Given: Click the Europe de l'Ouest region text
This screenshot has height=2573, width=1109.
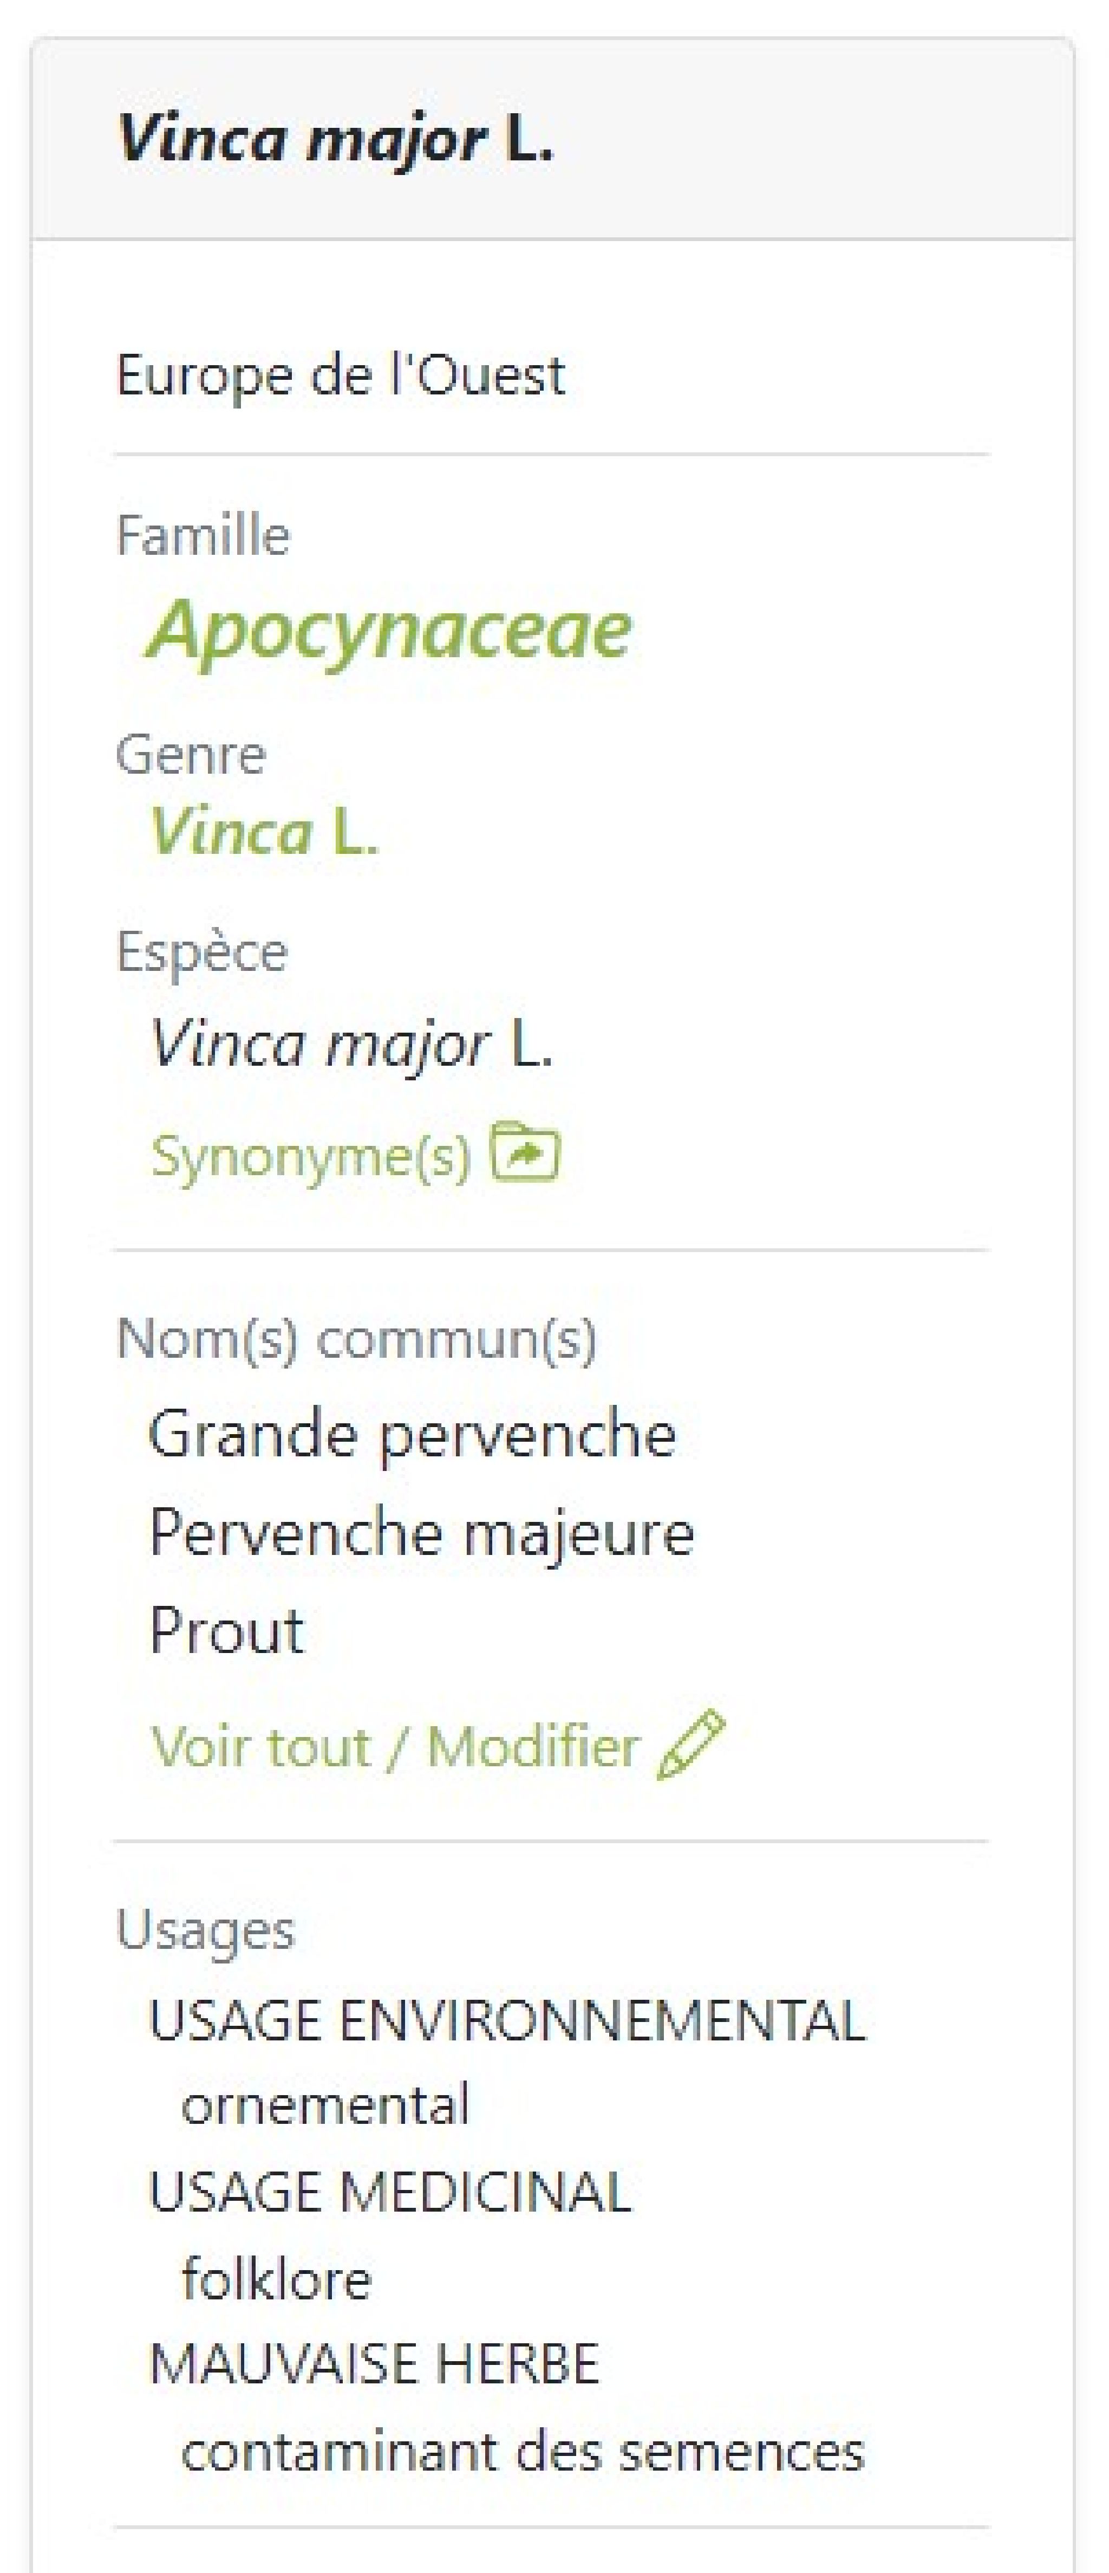Looking at the screenshot, I should 341,375.
